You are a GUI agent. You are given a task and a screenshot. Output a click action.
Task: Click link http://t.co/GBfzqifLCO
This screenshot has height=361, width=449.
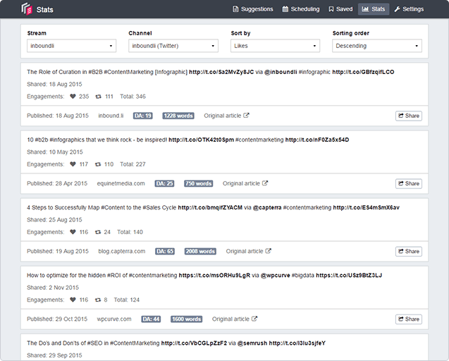[x=363, y=72]
